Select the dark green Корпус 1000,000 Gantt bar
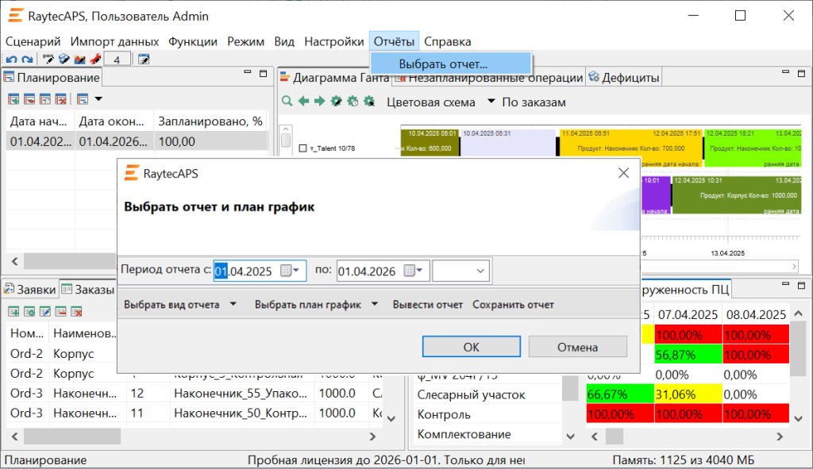Image resolution: width=813 pixels, height=469 pixels. coord(737,195)
